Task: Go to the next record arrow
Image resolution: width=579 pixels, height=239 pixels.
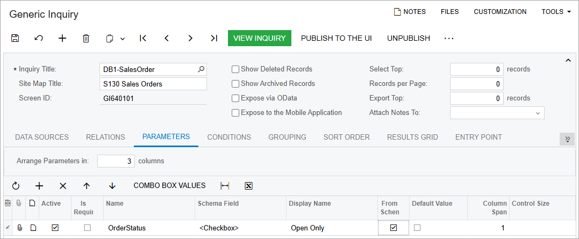Action: 190,38
